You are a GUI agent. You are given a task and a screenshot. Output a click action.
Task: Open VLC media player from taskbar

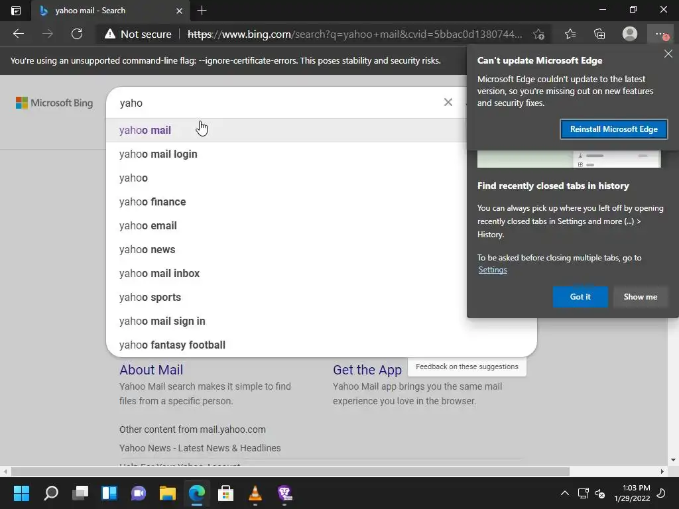click(255, 493)
